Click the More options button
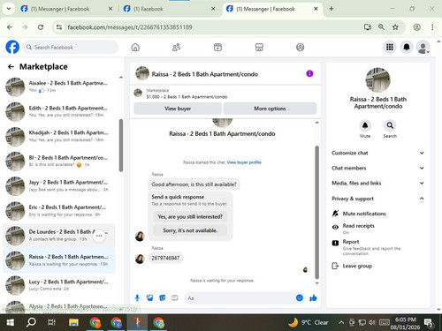 [270, 109]
